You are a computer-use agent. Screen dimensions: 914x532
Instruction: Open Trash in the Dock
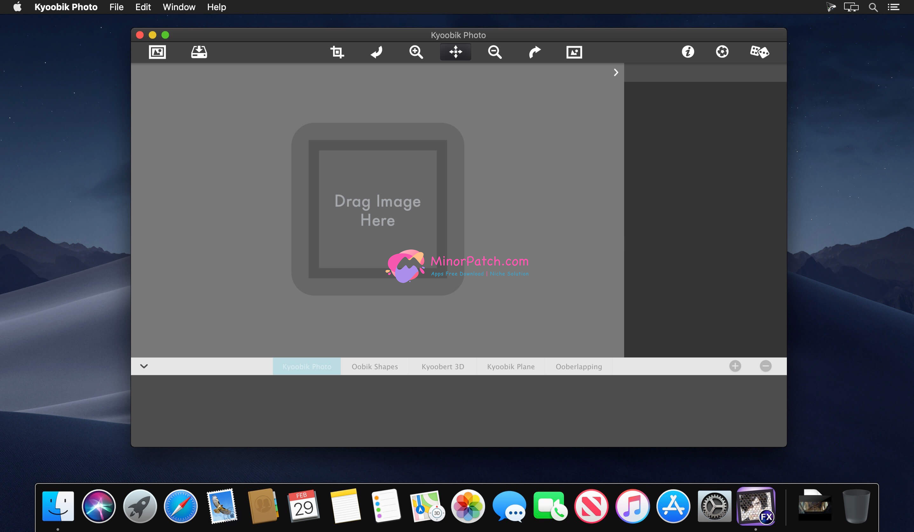coord(856,506)
